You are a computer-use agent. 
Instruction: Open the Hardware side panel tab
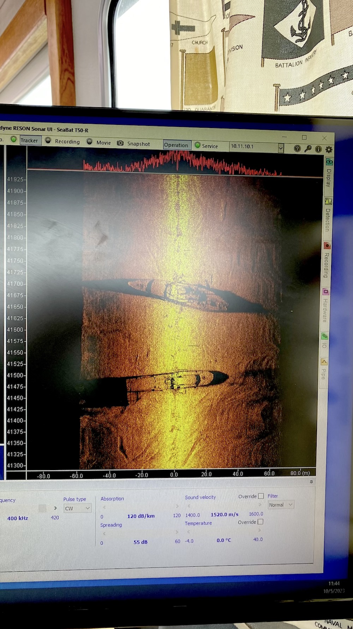(x=325, y=306)
